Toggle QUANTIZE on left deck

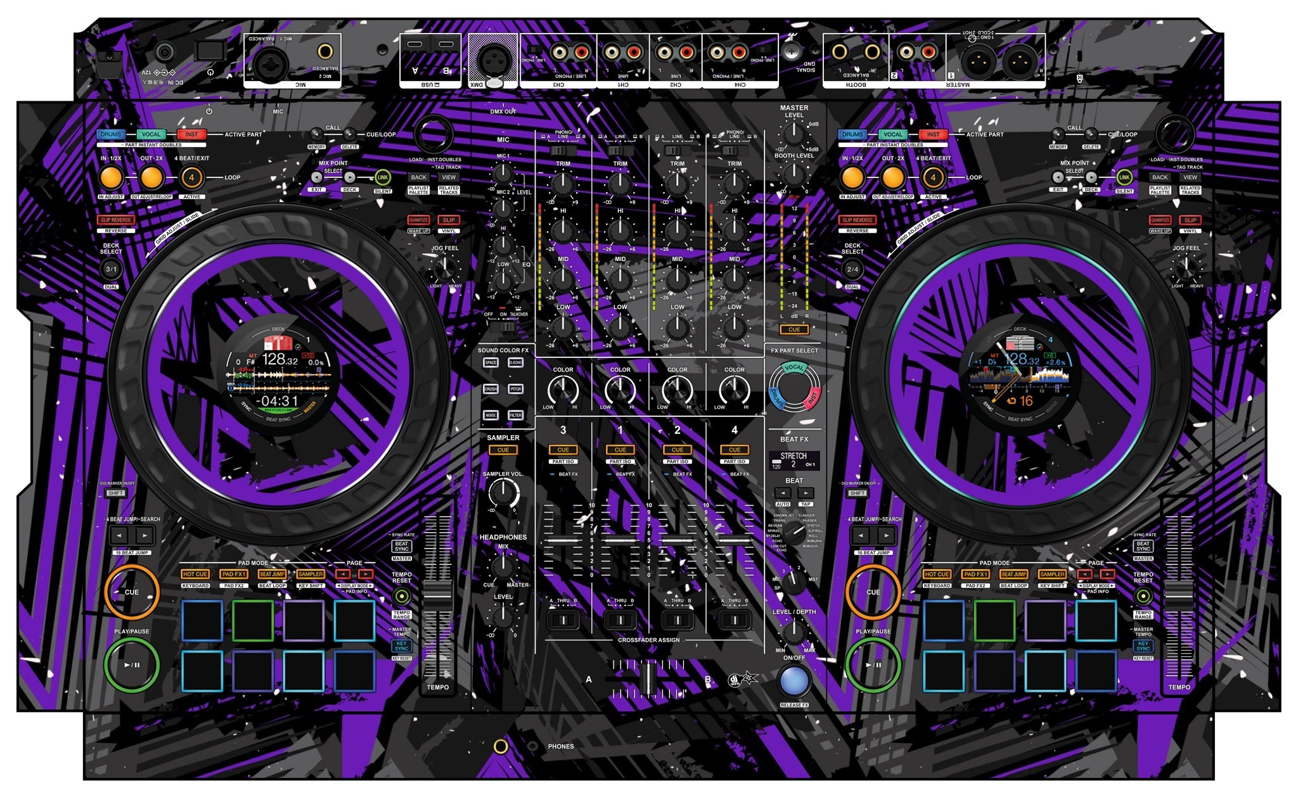tap(418, 220)
